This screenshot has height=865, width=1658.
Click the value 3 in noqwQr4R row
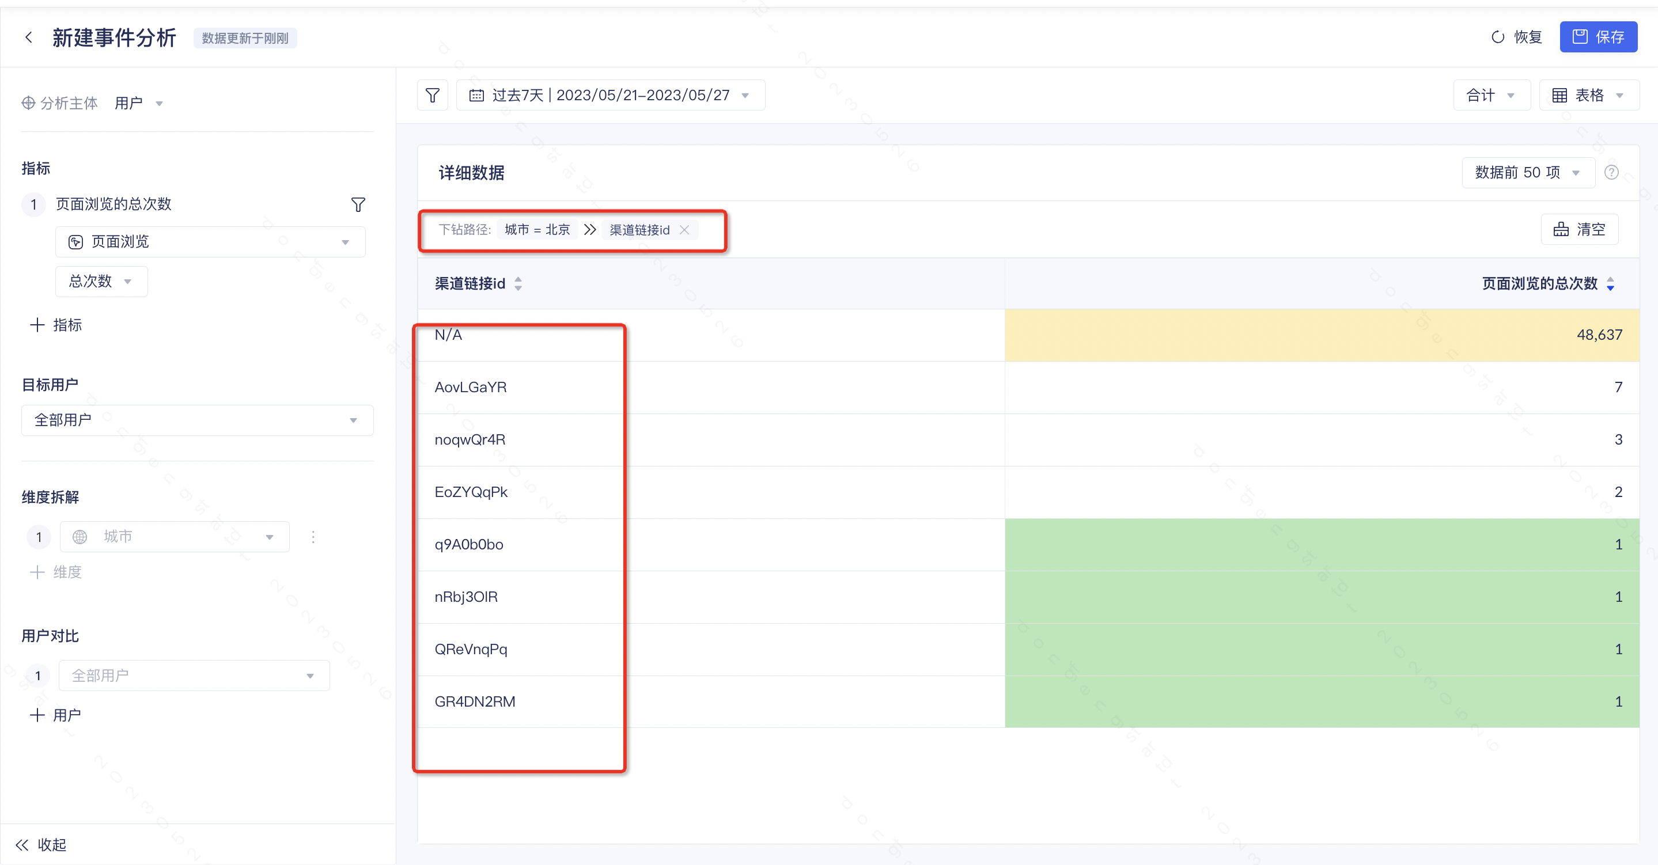[x=1618, y=439]
